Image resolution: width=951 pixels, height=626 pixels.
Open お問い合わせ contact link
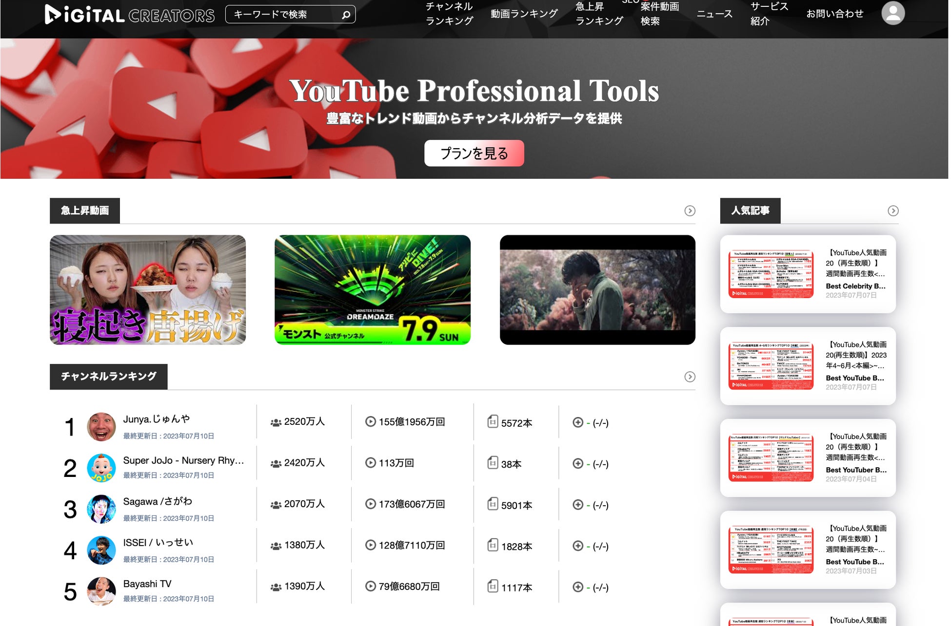[834, 14]
